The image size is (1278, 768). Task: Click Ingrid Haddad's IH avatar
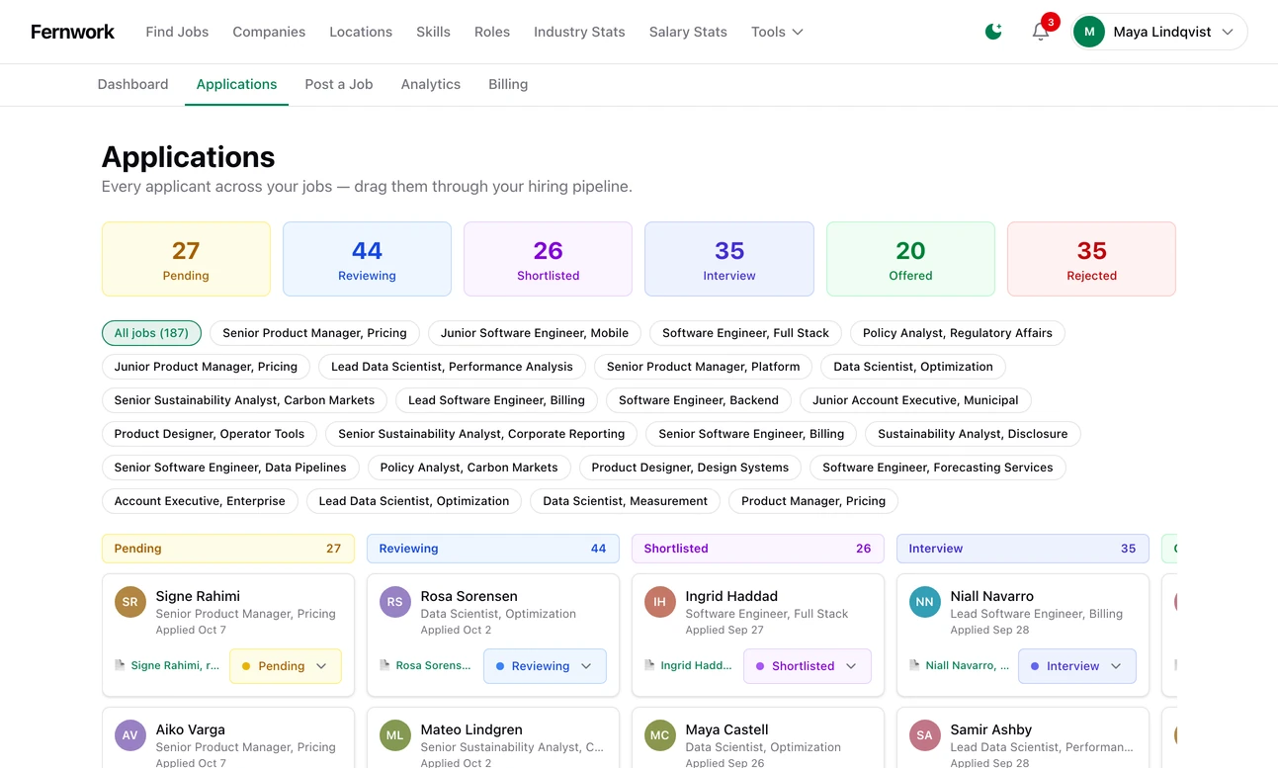coord(660,602)
